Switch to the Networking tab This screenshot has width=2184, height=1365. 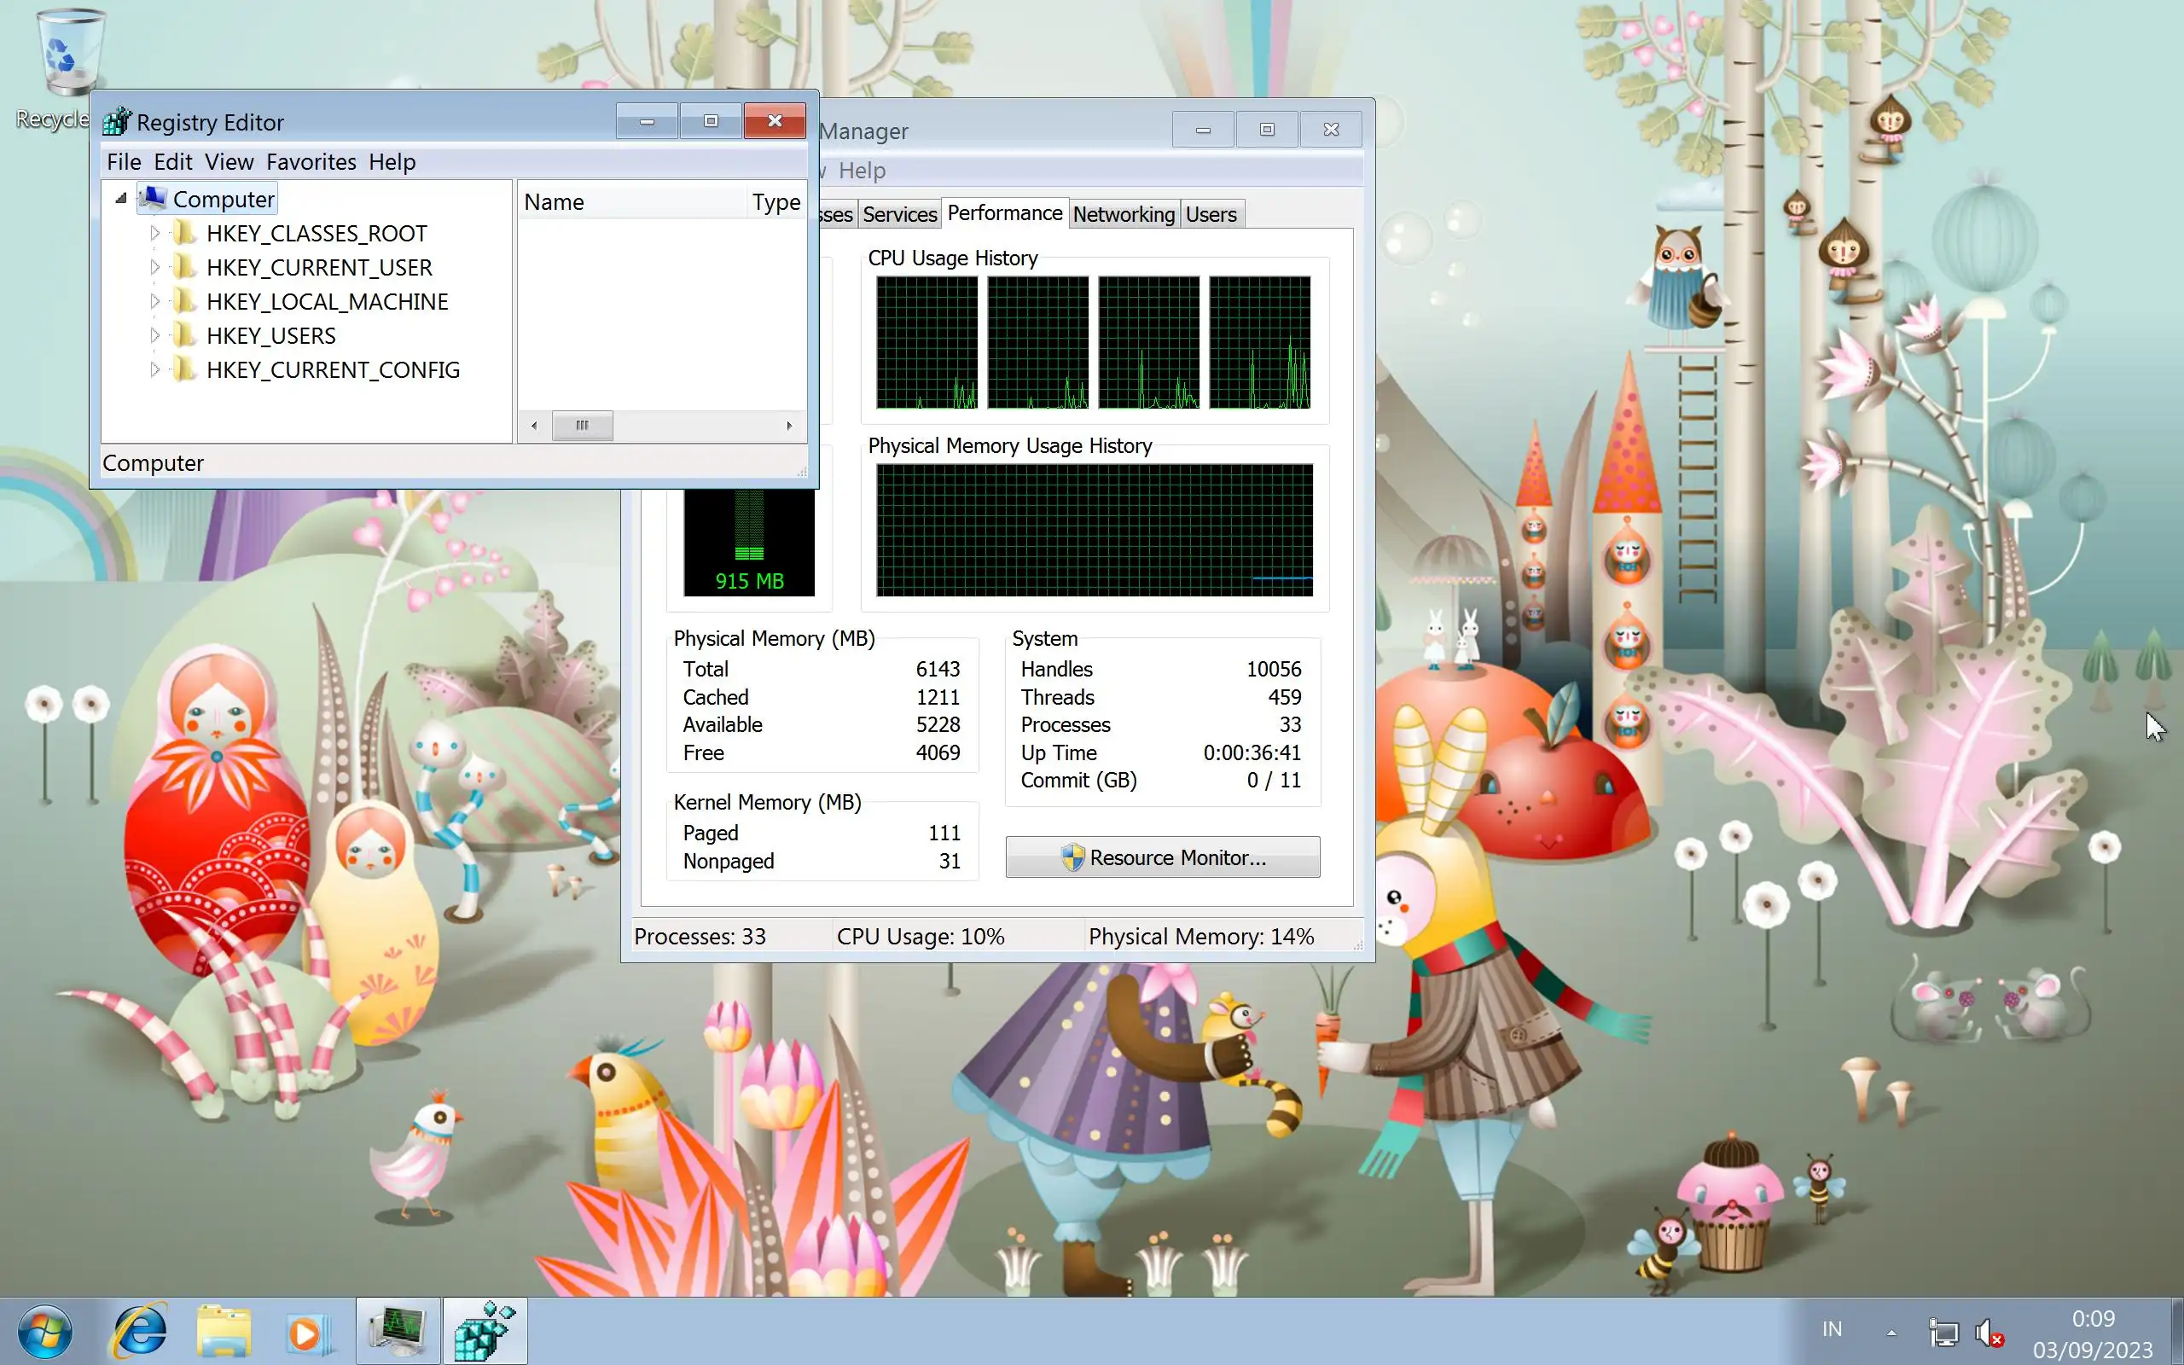(x=1123, y=214)
